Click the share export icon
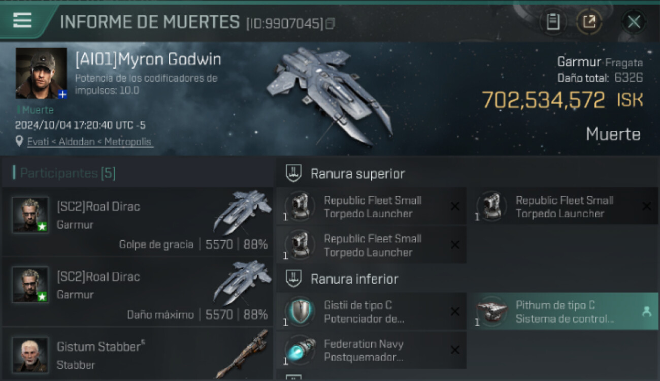 [x=589, y=22]
